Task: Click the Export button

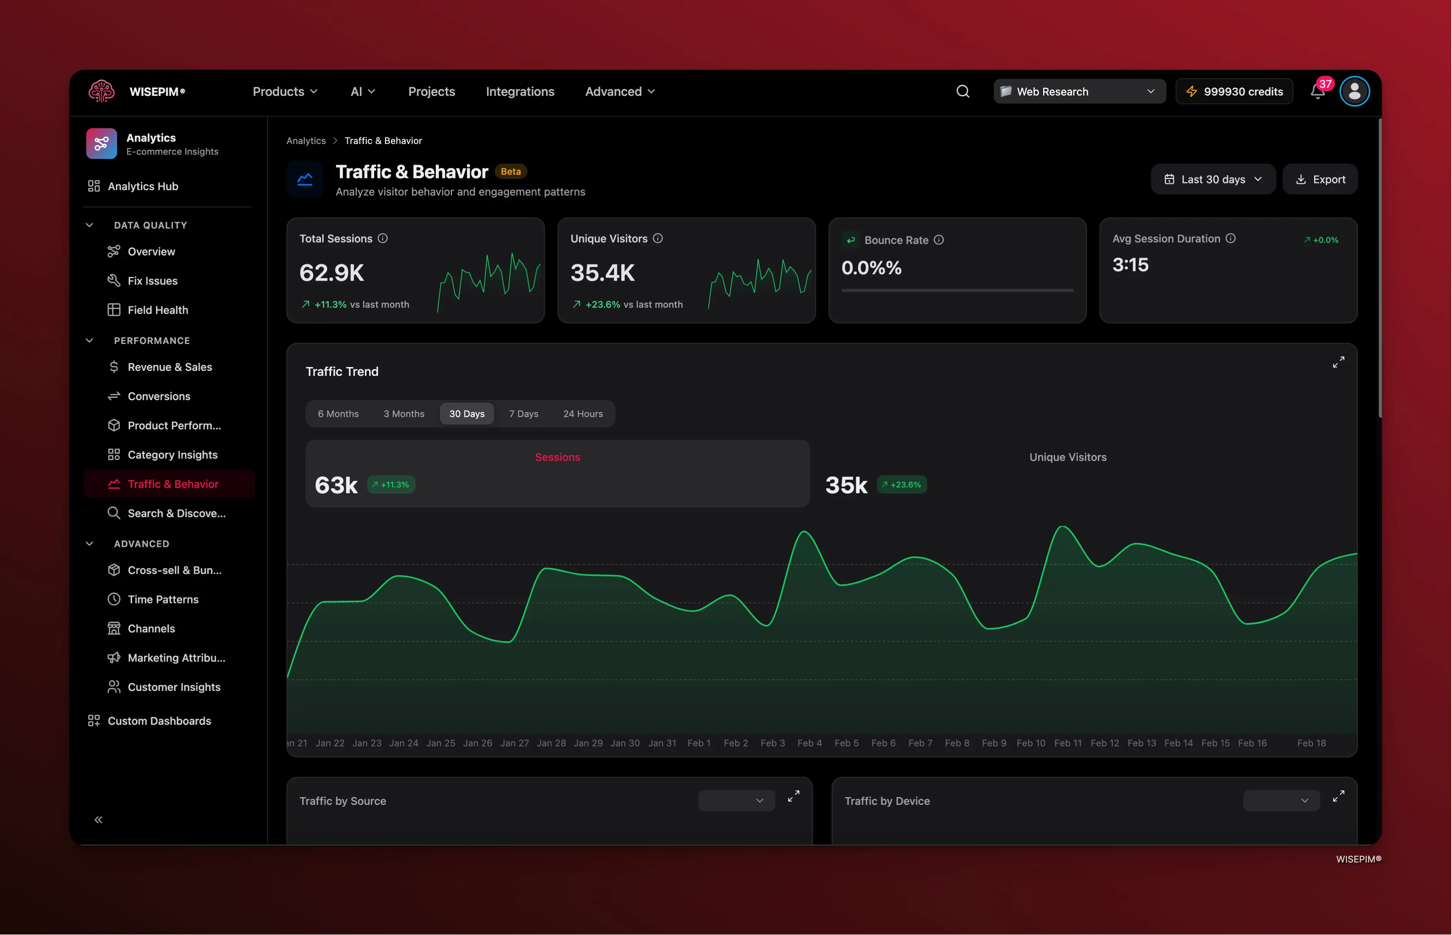Action: [x=1320, y=179]
